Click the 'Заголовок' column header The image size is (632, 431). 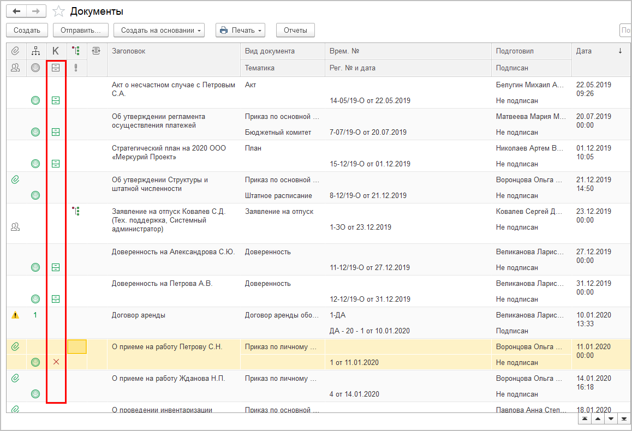pos(129,51)
